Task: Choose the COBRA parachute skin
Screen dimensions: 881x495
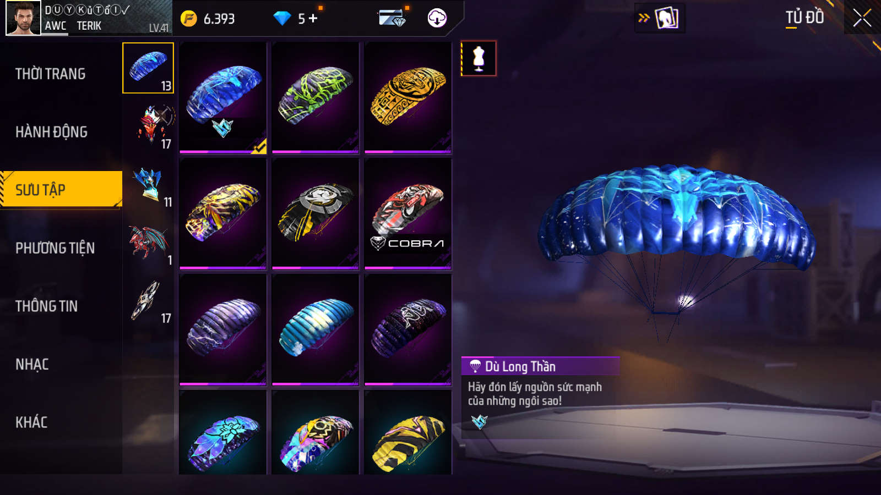Action: (408, 214)
